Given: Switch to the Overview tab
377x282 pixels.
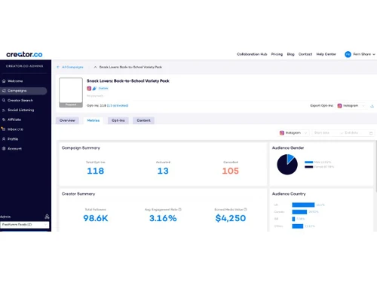Looking at the screenshot, I should [67, 120].
